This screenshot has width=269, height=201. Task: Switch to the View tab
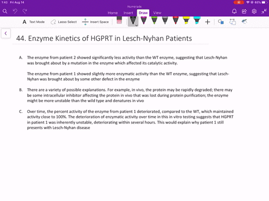click(157, 13)
